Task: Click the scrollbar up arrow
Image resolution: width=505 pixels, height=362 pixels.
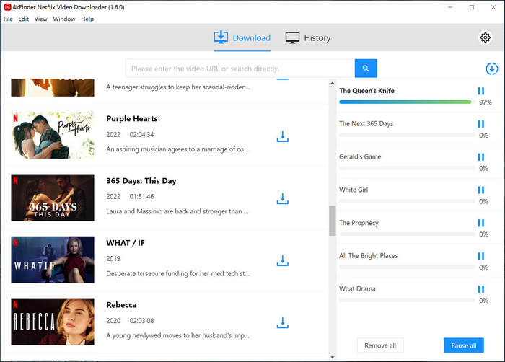Action: click(x=332, y=83)
